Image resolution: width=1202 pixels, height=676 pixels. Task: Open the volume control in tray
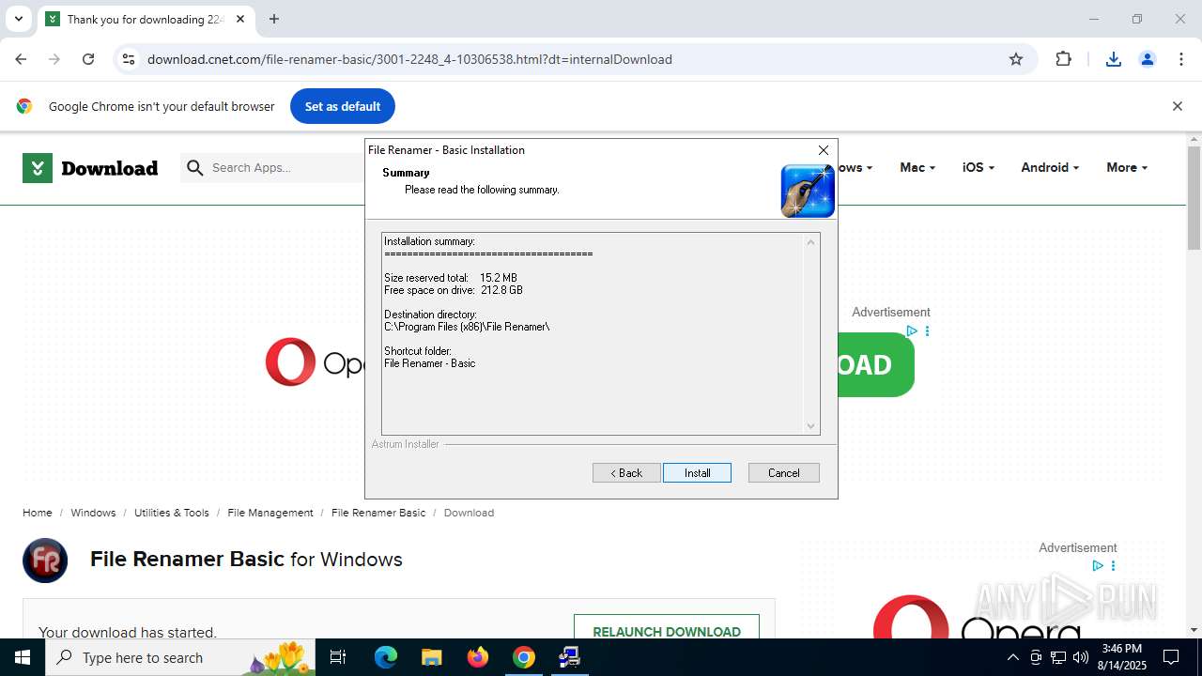[1080, 657]
